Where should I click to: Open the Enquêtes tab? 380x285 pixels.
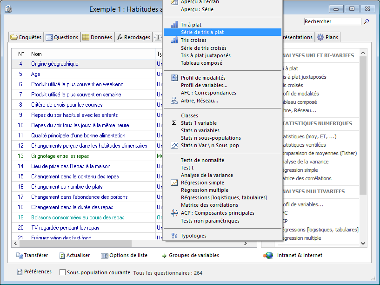[26, 37]
